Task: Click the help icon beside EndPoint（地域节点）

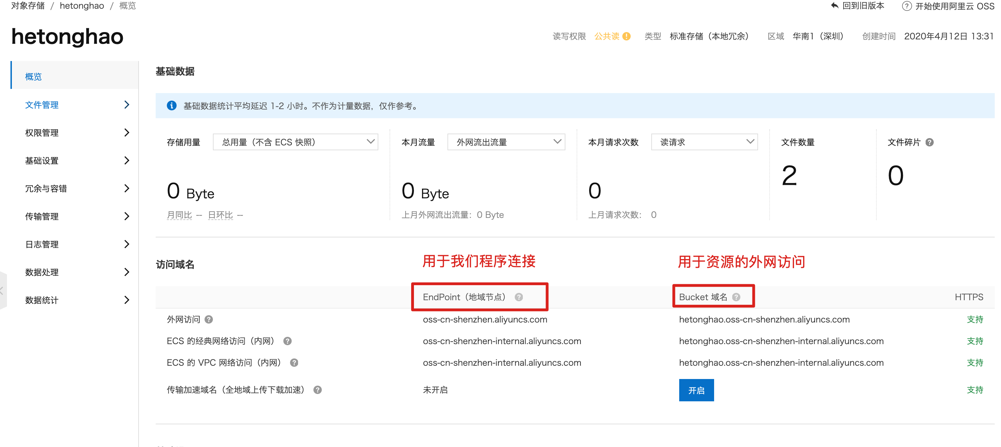Action: [519, 297]
